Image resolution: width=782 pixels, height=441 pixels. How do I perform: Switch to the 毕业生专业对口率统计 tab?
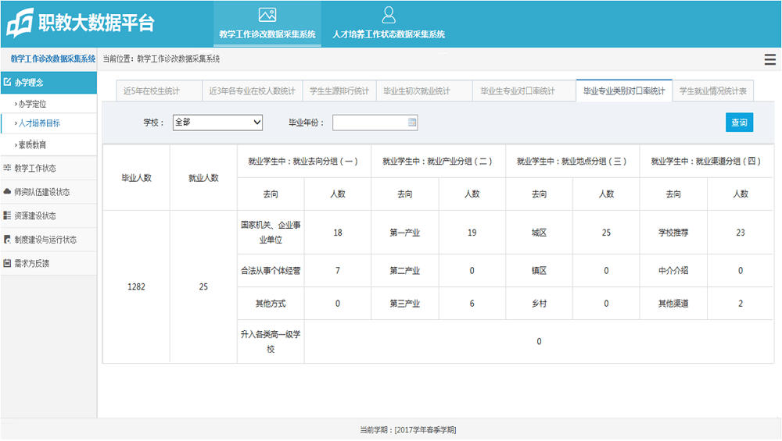[x=524, y=91]
